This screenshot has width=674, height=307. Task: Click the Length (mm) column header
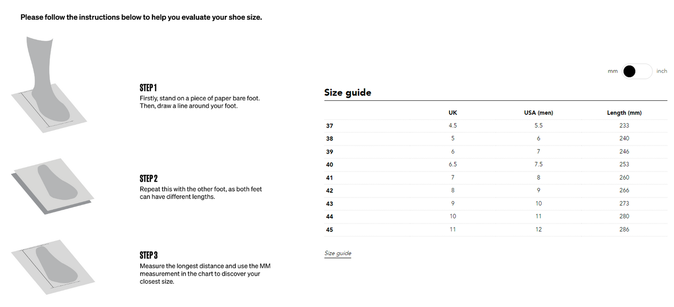(x=624, y=113)
